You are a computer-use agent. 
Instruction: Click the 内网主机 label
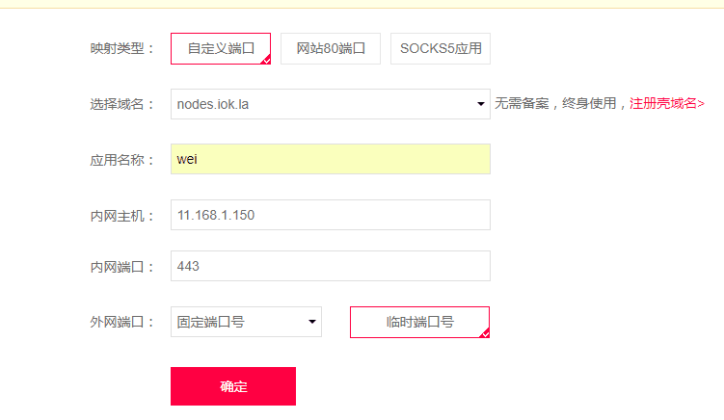click(121, 216)
